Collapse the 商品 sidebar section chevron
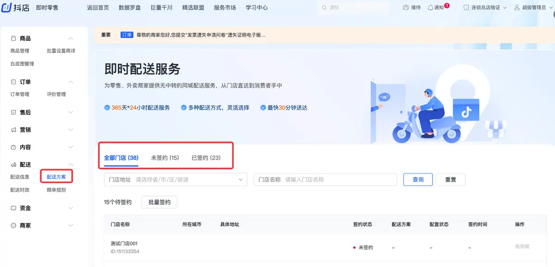The width and height of the screenshot is (555, 267). pos(71,39)
